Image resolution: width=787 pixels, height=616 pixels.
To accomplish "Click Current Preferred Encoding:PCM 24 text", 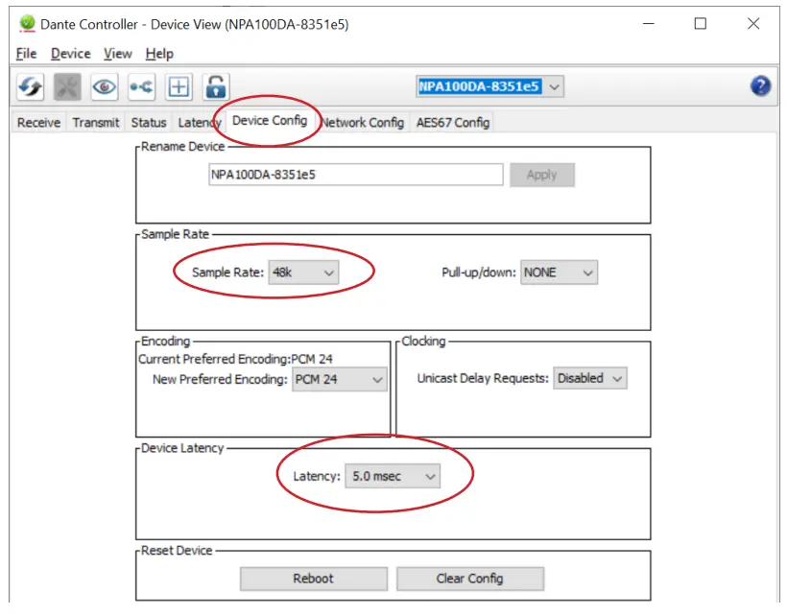I will (x=235, y=359).
